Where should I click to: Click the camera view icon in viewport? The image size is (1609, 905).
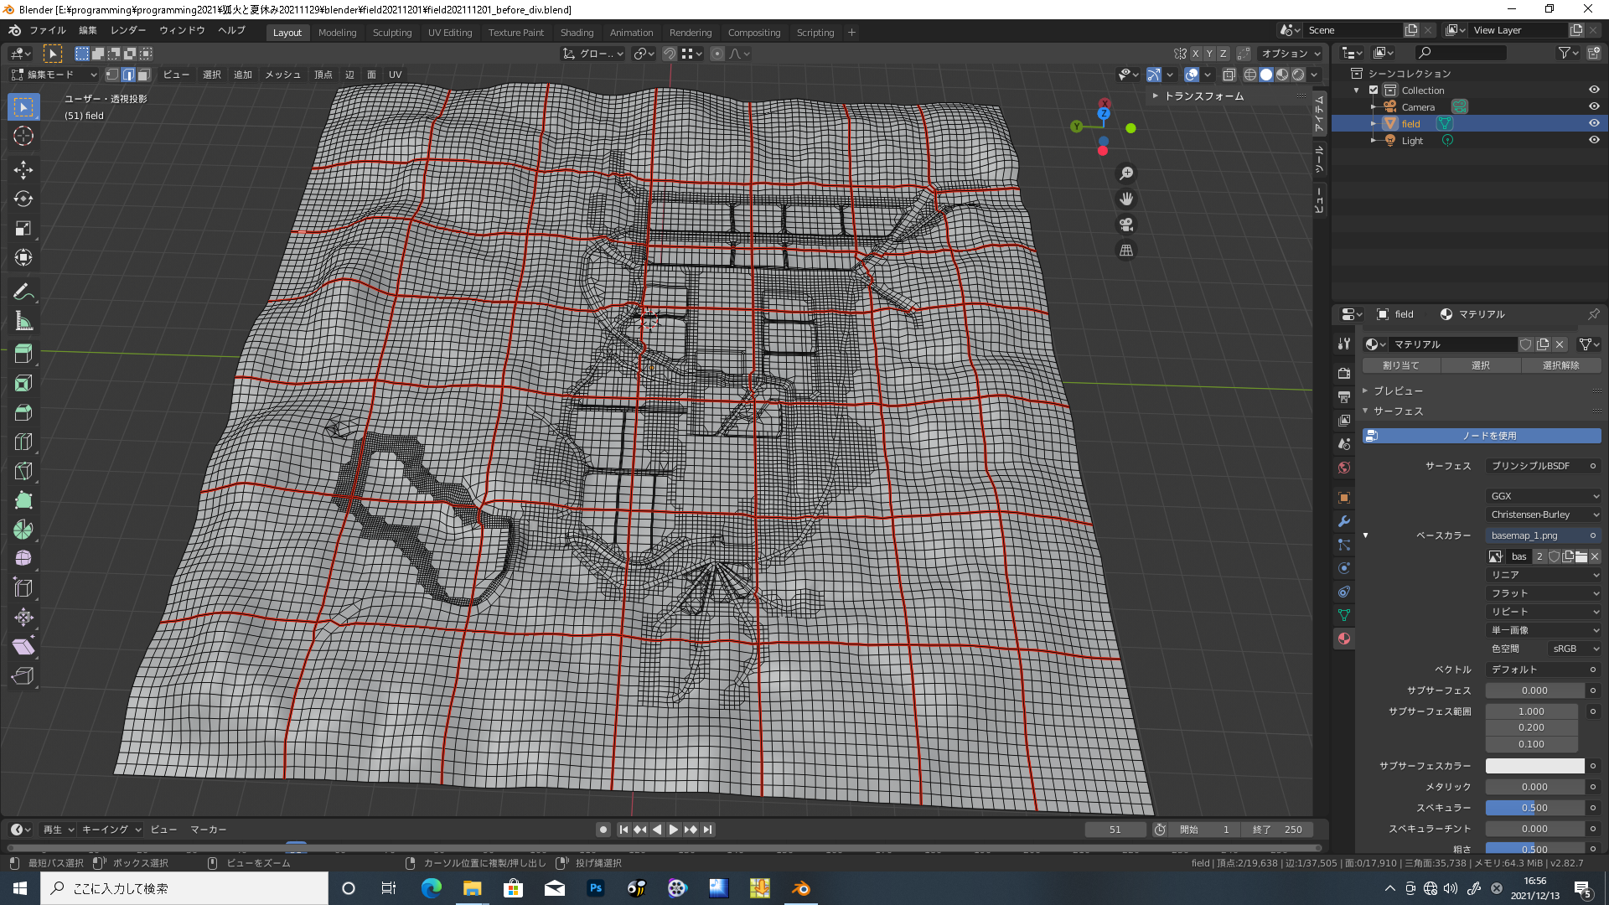tap(1126, 225)
